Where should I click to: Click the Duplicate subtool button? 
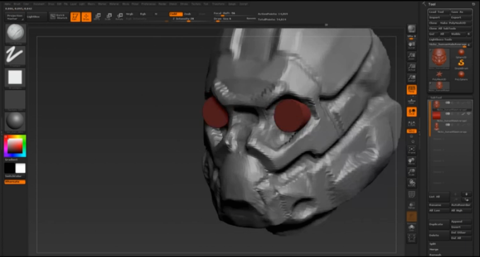click(439, 224)
